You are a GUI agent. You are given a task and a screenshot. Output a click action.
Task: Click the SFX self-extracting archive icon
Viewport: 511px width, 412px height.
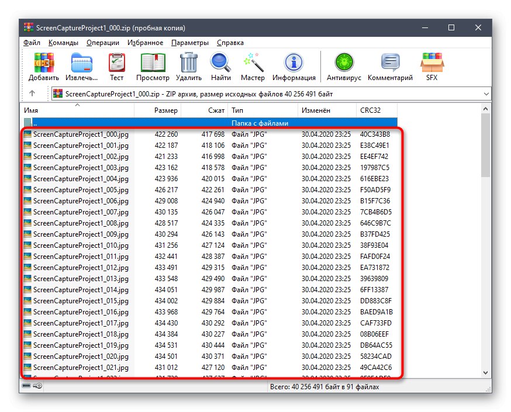[x=432, y=62]
